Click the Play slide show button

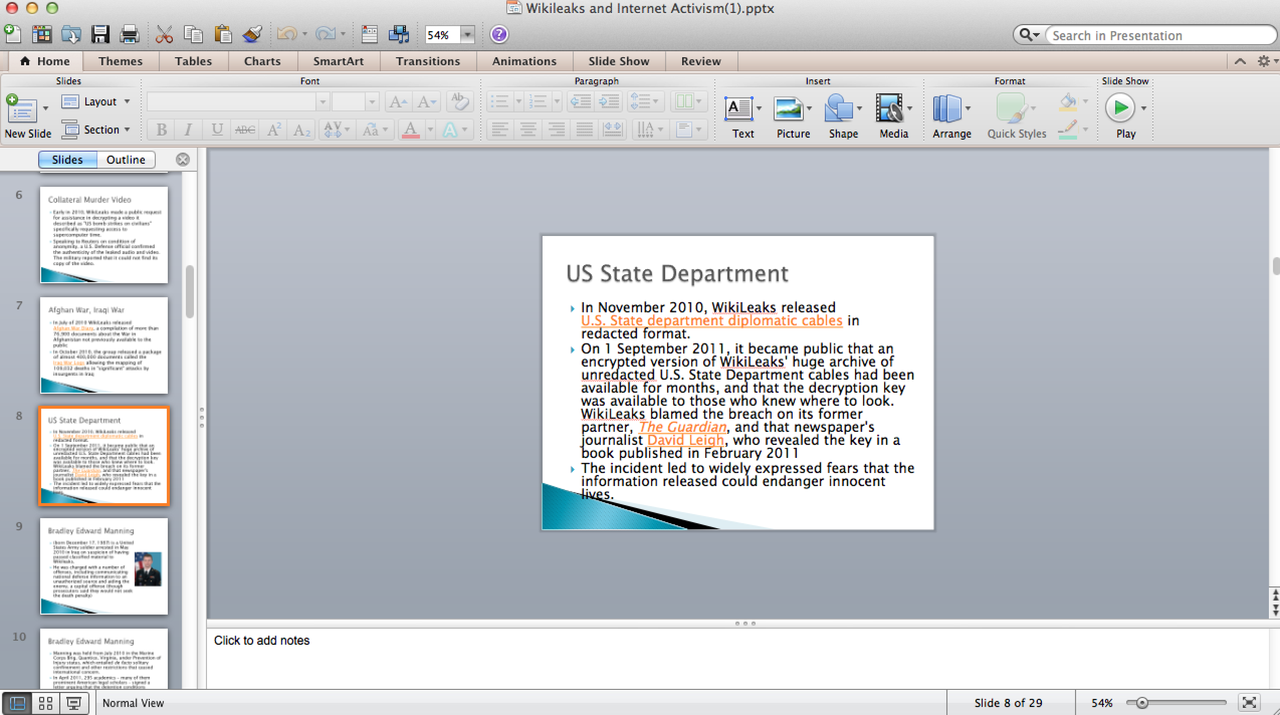1120,108
